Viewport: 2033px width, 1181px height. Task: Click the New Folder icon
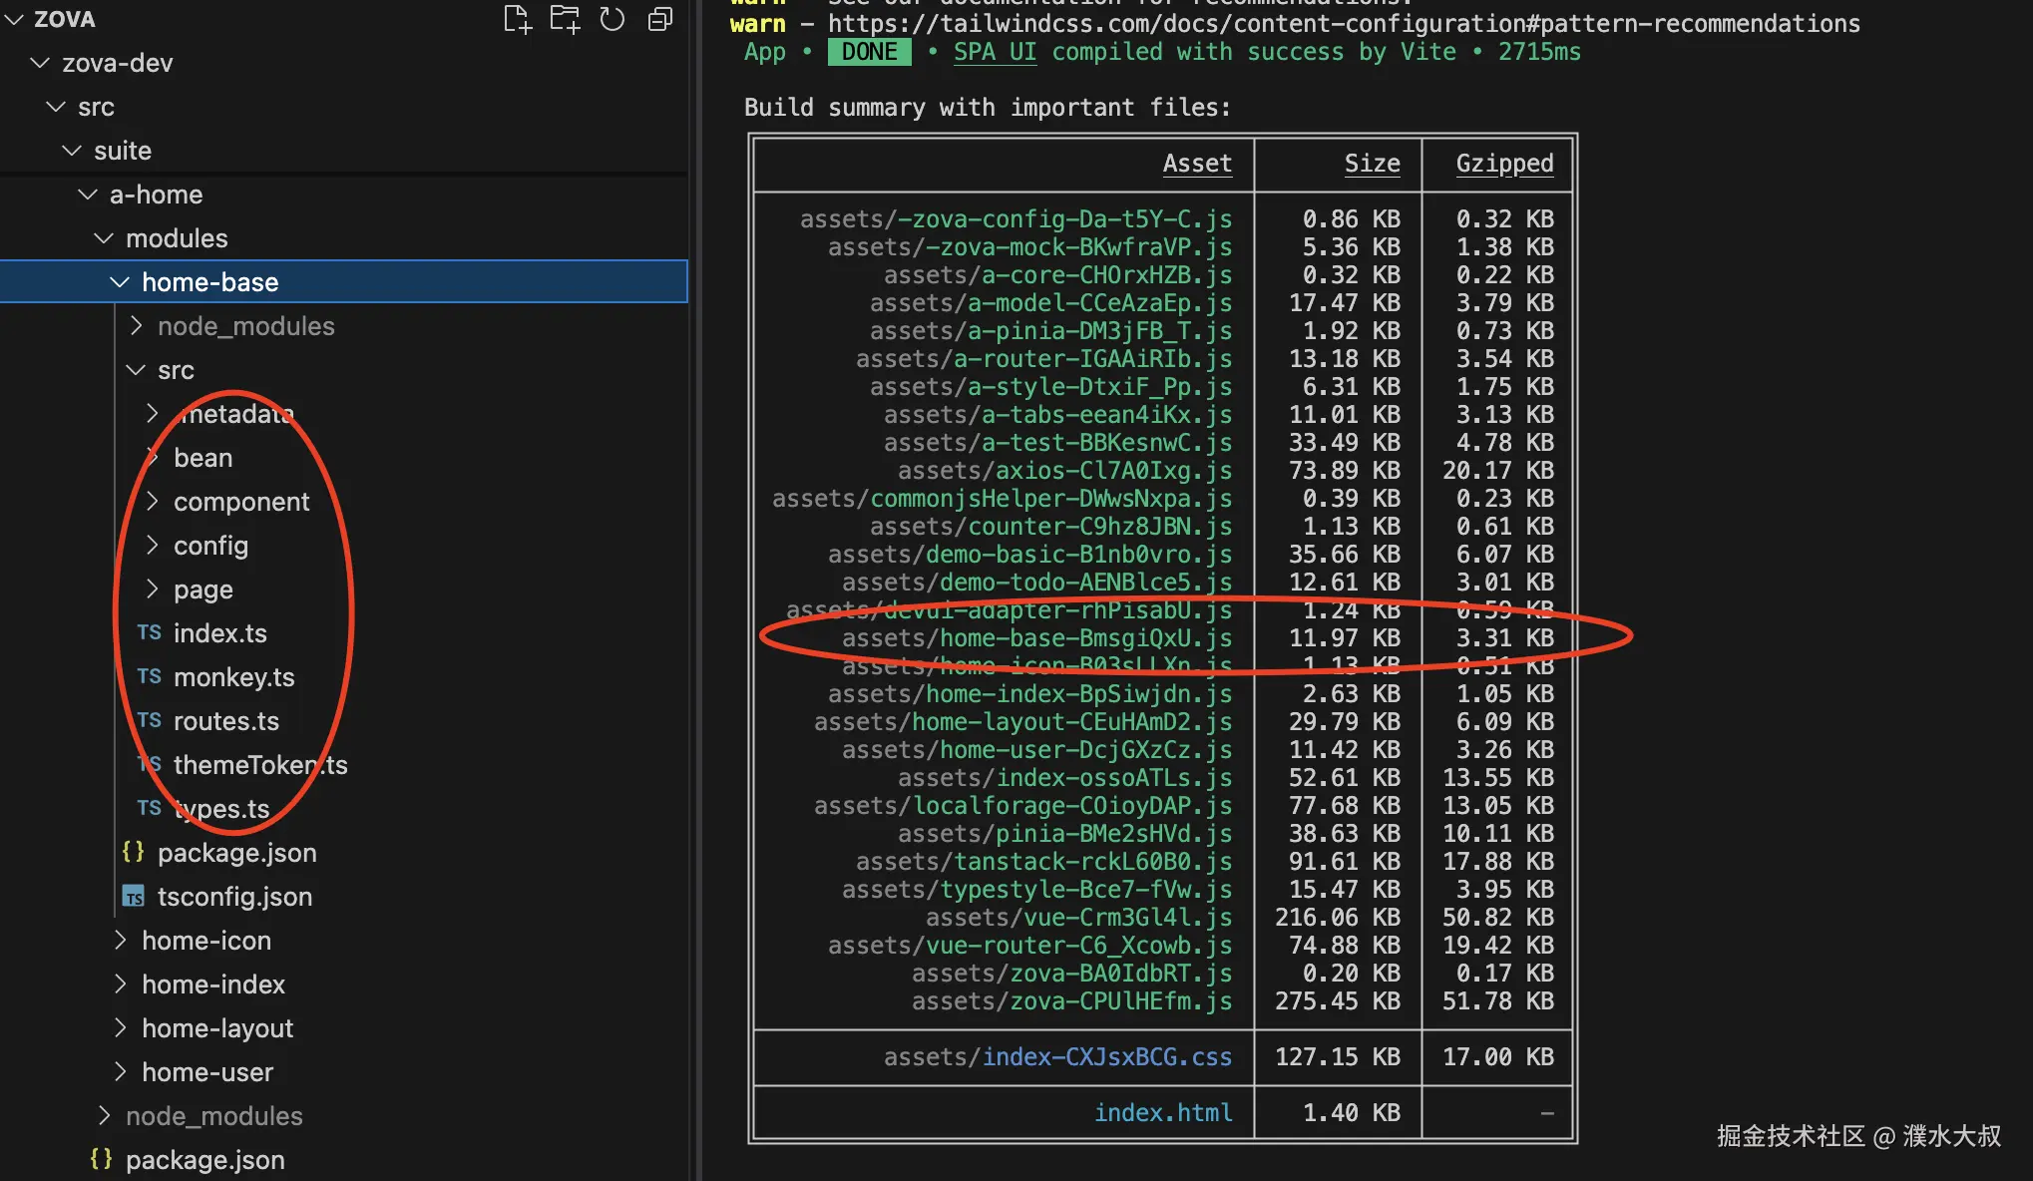565,19
